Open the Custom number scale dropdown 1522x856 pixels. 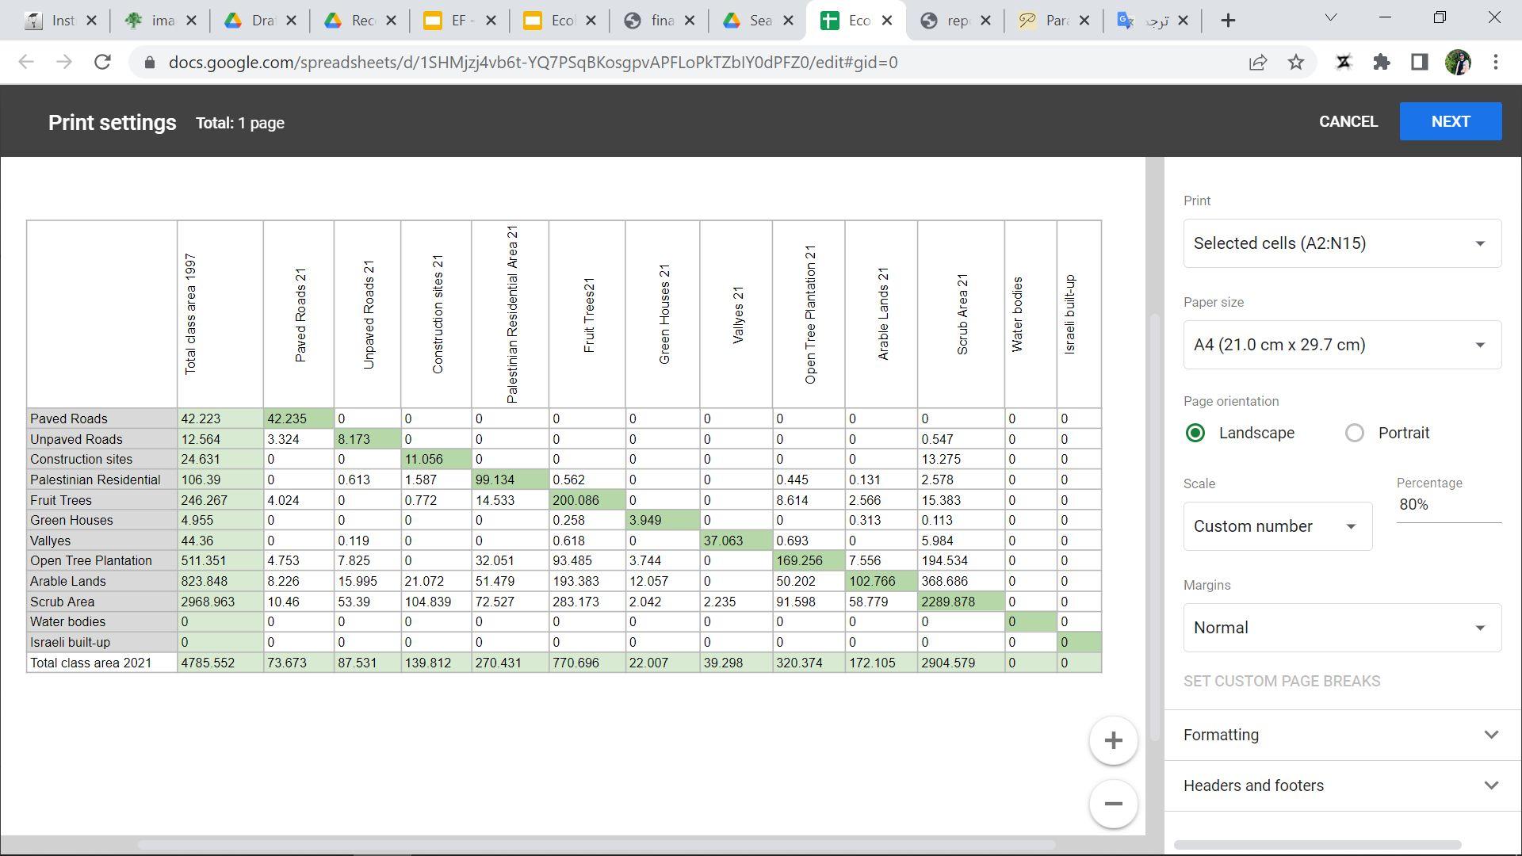1277,526
